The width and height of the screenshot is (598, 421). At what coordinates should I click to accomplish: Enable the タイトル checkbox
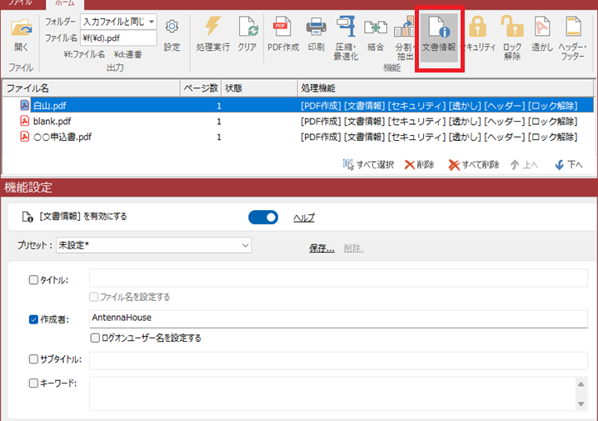click(x=33, y=280)
